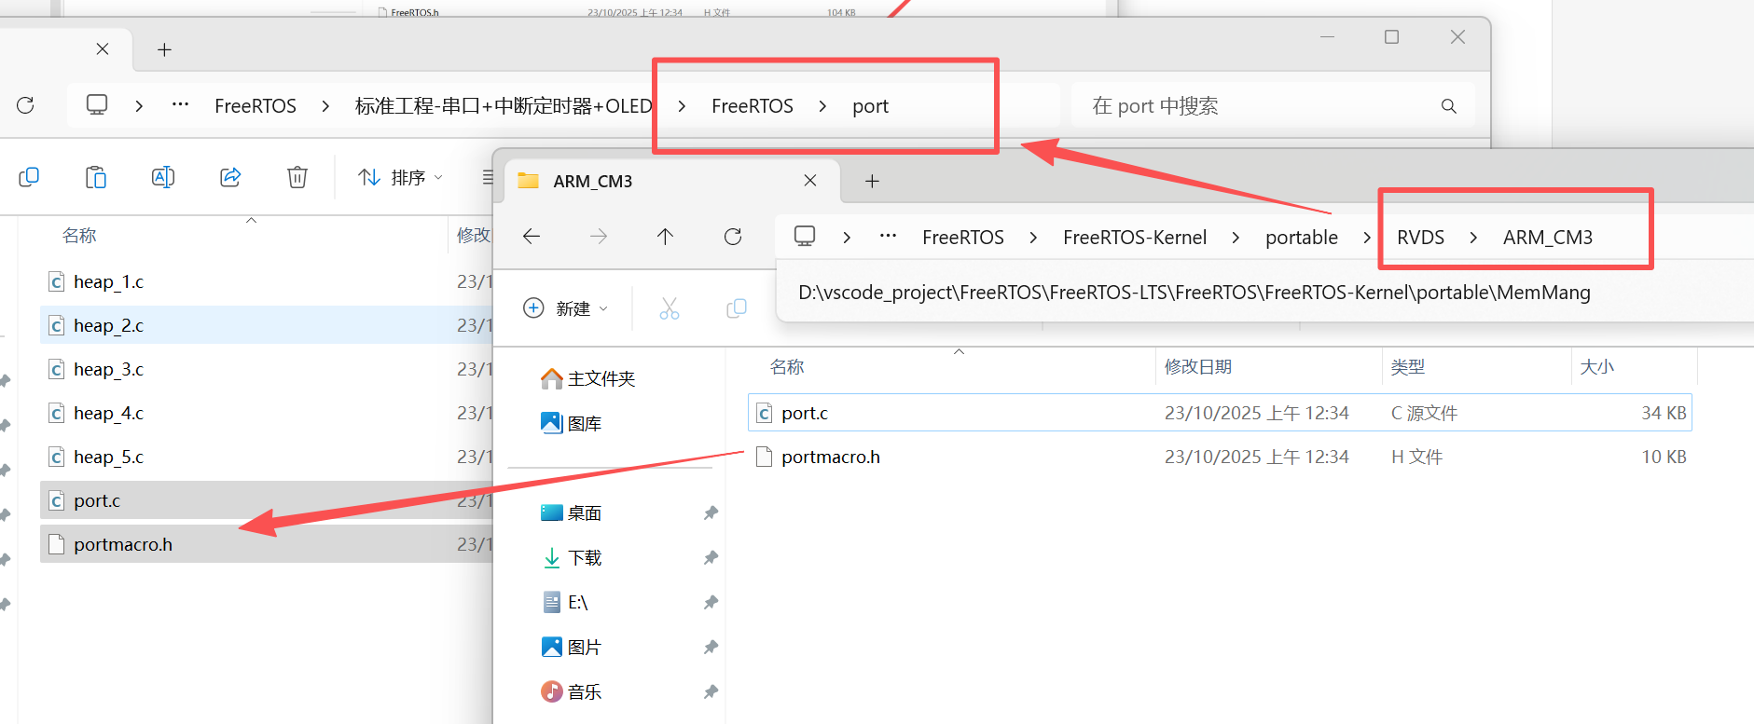The image size is (1754, 724).
Task: Expand hidden breadcrumb path via ellipsis in ARM_CM3 window
Action: click(888, 237)
